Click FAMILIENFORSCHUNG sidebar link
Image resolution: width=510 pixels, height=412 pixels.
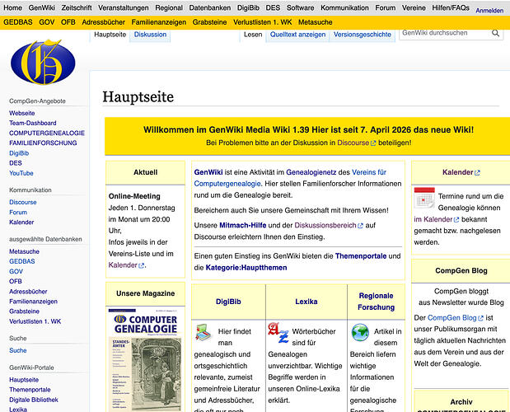point(43,143)
